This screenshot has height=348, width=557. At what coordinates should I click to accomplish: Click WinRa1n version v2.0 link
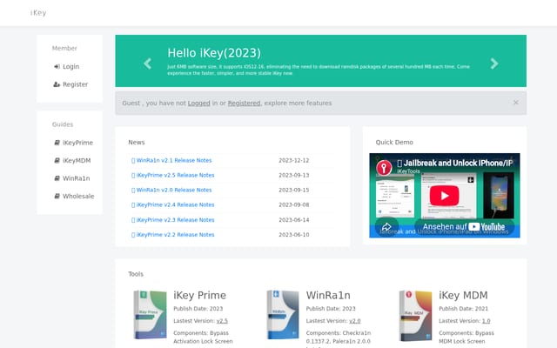(x=354, y=321)
